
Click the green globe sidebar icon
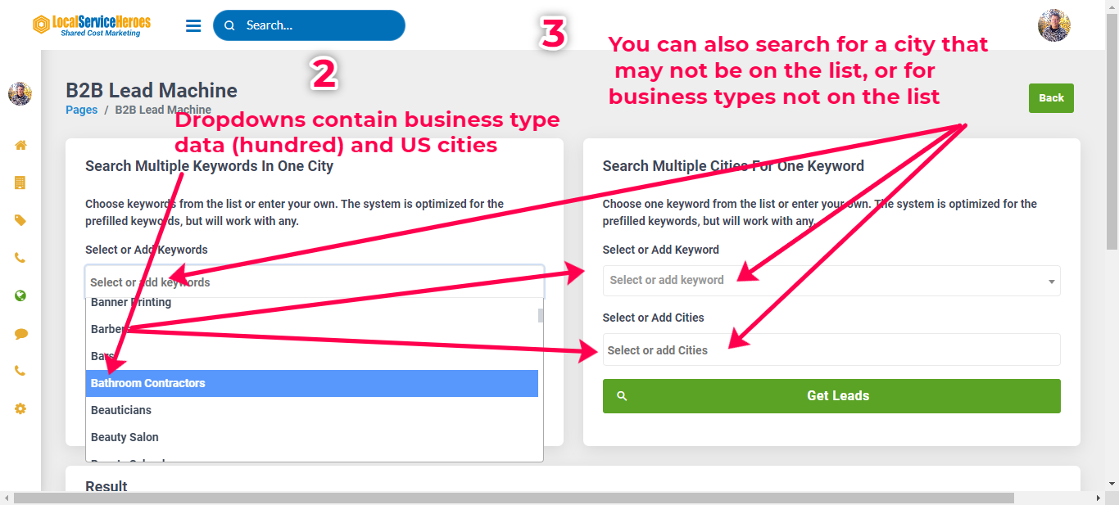click(20, 295)
